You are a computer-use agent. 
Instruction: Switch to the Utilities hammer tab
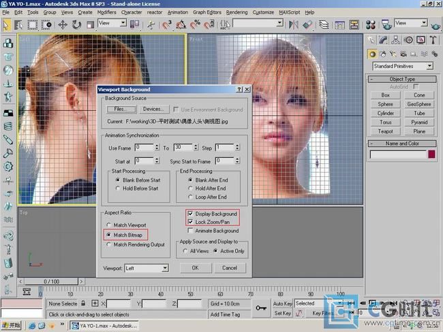tap(433, 40)
